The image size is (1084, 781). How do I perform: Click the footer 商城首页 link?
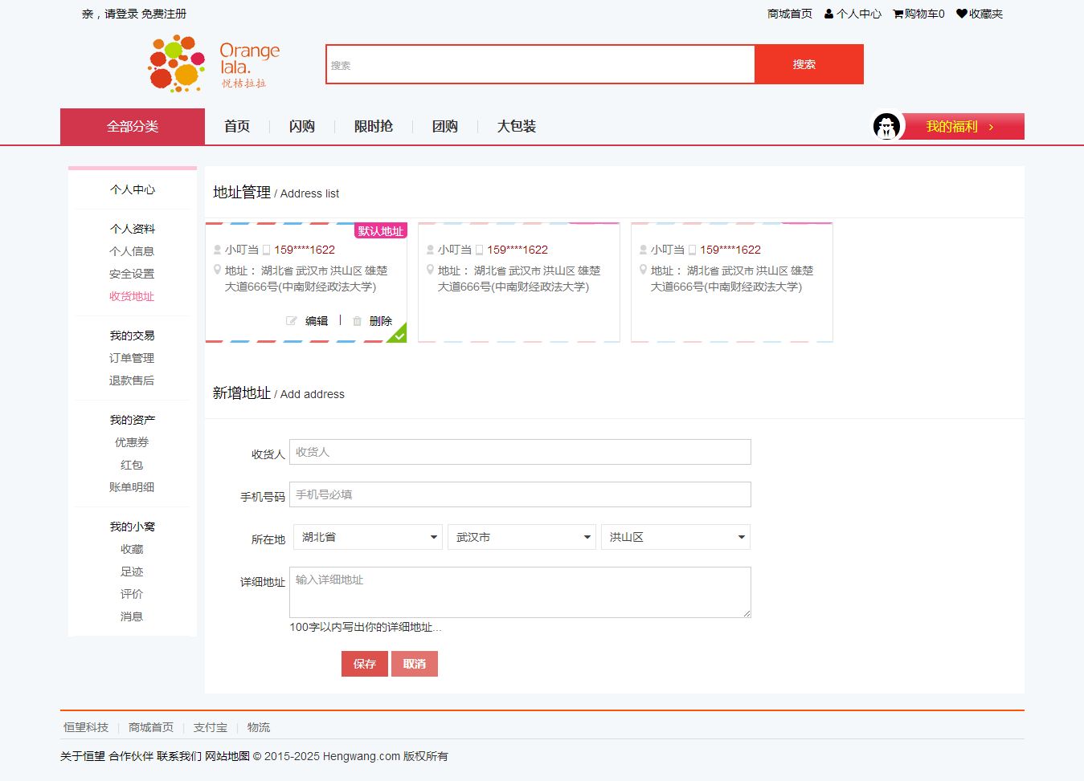click(151, 727)
